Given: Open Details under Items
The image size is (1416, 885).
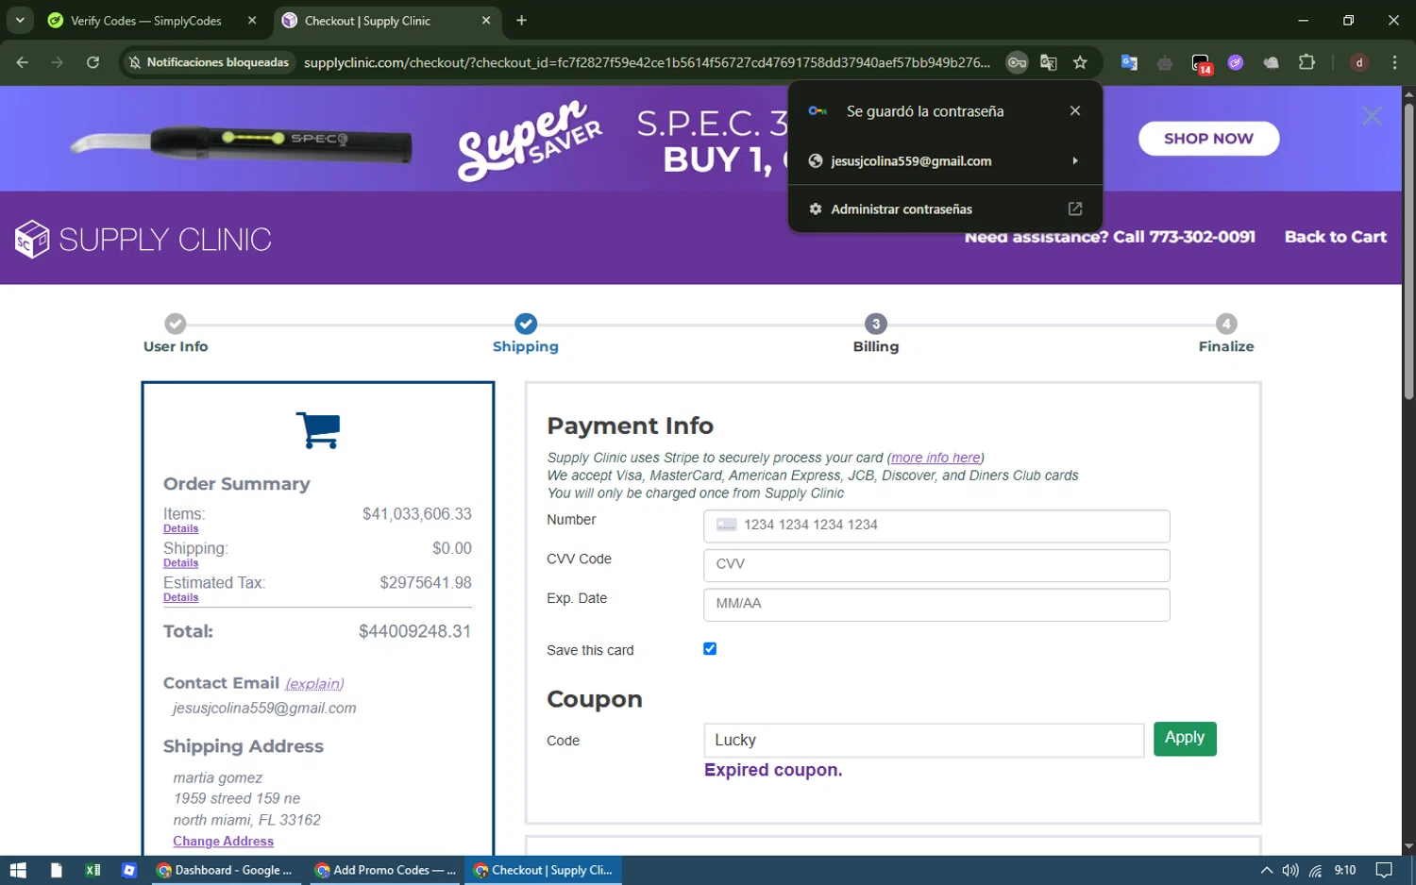Looking at the screenshot, I should click(181, 528).
